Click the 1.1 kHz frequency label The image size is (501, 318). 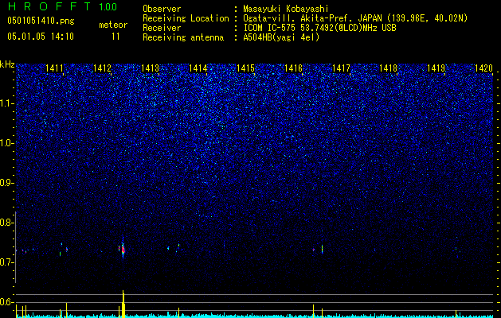[6, 103]
